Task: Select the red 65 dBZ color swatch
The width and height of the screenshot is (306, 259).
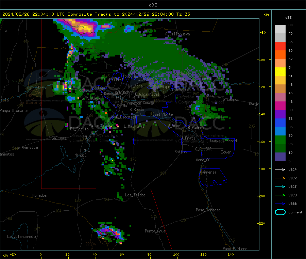Action: [x=280, y=46]
